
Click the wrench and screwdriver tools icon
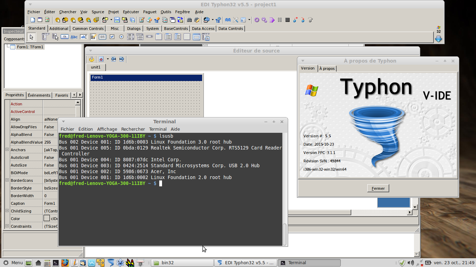pos(236,20)
